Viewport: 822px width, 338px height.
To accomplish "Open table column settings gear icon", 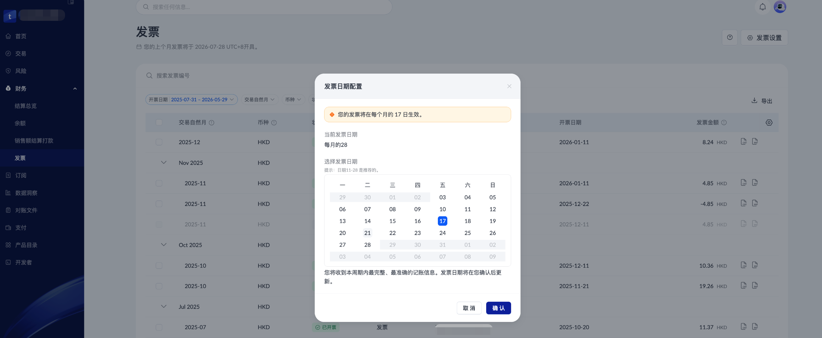I will [769, 123].
